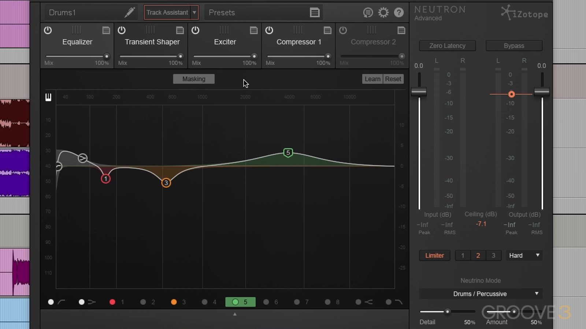Toggle the Transient Shaper power button
The image size is (586, 329).
tap(122, 30)
